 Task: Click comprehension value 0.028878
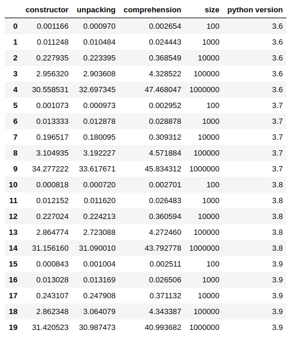click(165, 122)
